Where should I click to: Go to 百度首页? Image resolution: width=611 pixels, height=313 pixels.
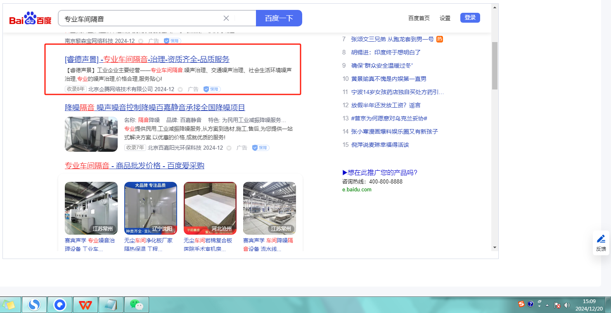[x=419, y=18]
